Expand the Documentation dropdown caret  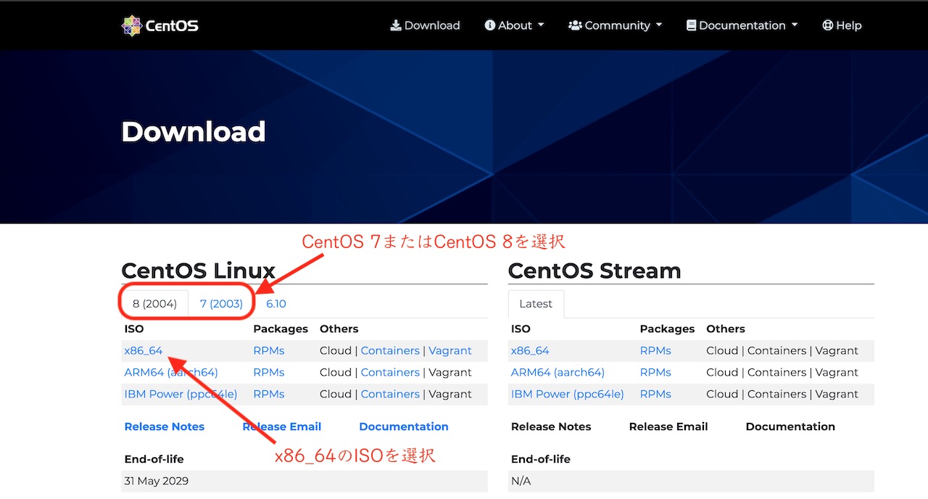tap(795, 25)
